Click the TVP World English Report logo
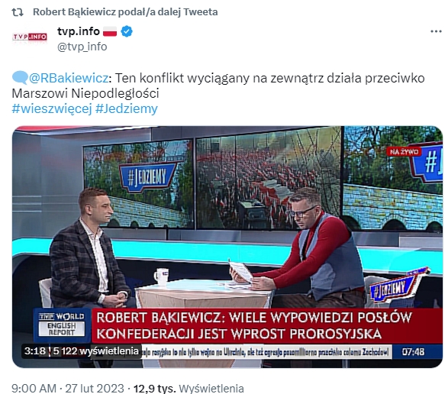445x394 pixels. coord(62,325)
